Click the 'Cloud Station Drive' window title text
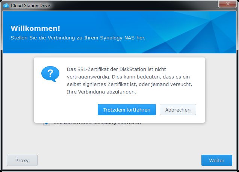 click(x=30, y=6)
